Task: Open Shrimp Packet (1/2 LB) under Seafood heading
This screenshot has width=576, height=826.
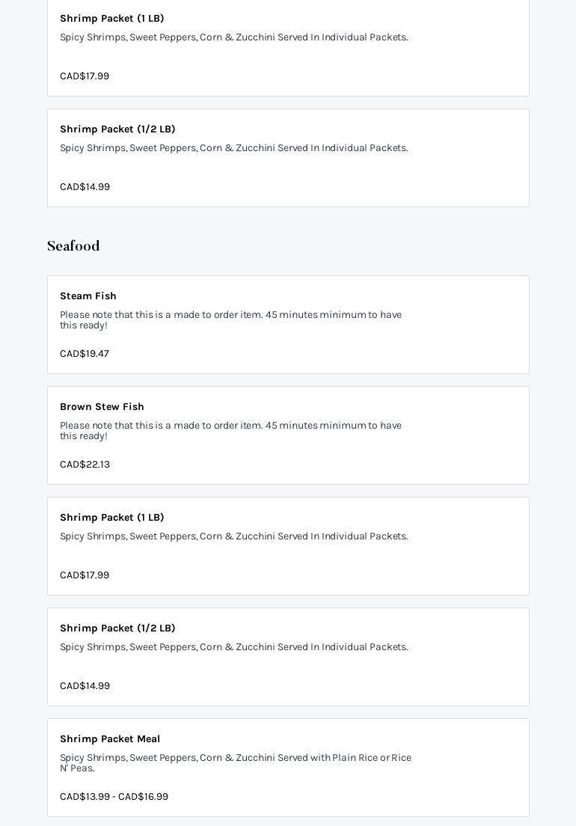Action: point(117,628)
